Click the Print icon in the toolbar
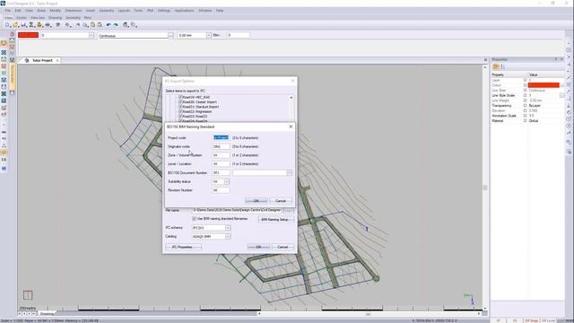The width and height of the screenshot is (574, 323). pos(47,25)
